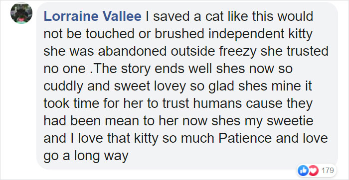Click the word "brushed" in the comment
This screenshot has height=180, width=349.
179,33
